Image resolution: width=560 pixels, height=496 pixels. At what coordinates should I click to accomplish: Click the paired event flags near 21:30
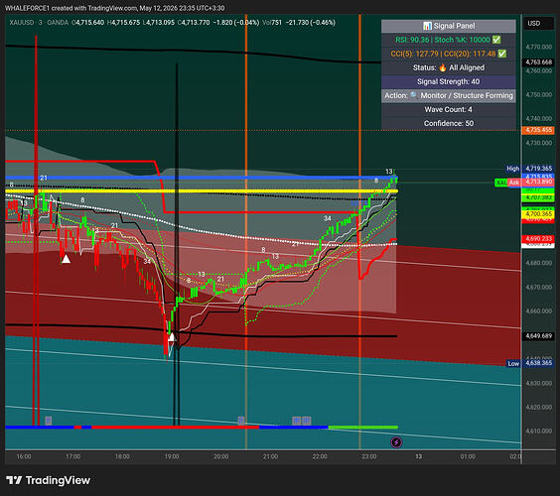coord(302,421)
